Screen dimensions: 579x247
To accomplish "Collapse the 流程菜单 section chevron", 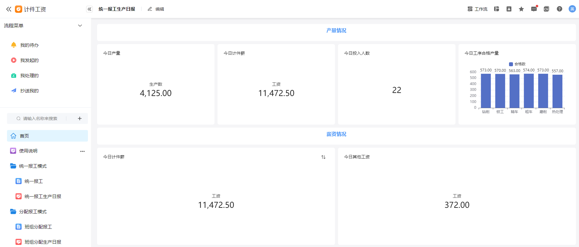I will point(80,26).
